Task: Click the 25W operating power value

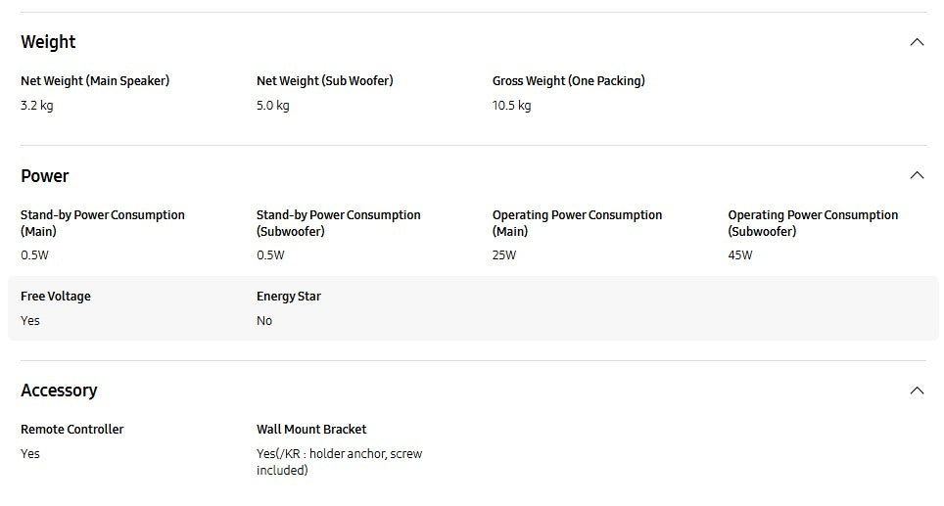Action: [504, 255]
